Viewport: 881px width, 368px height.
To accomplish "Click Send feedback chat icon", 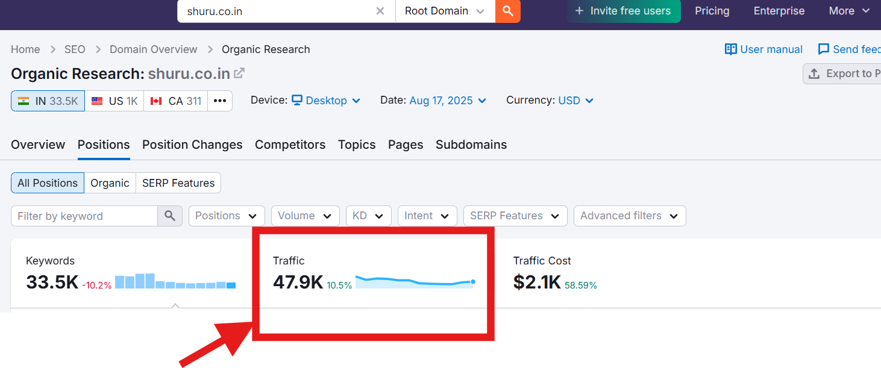I will [x=823, y=49].
